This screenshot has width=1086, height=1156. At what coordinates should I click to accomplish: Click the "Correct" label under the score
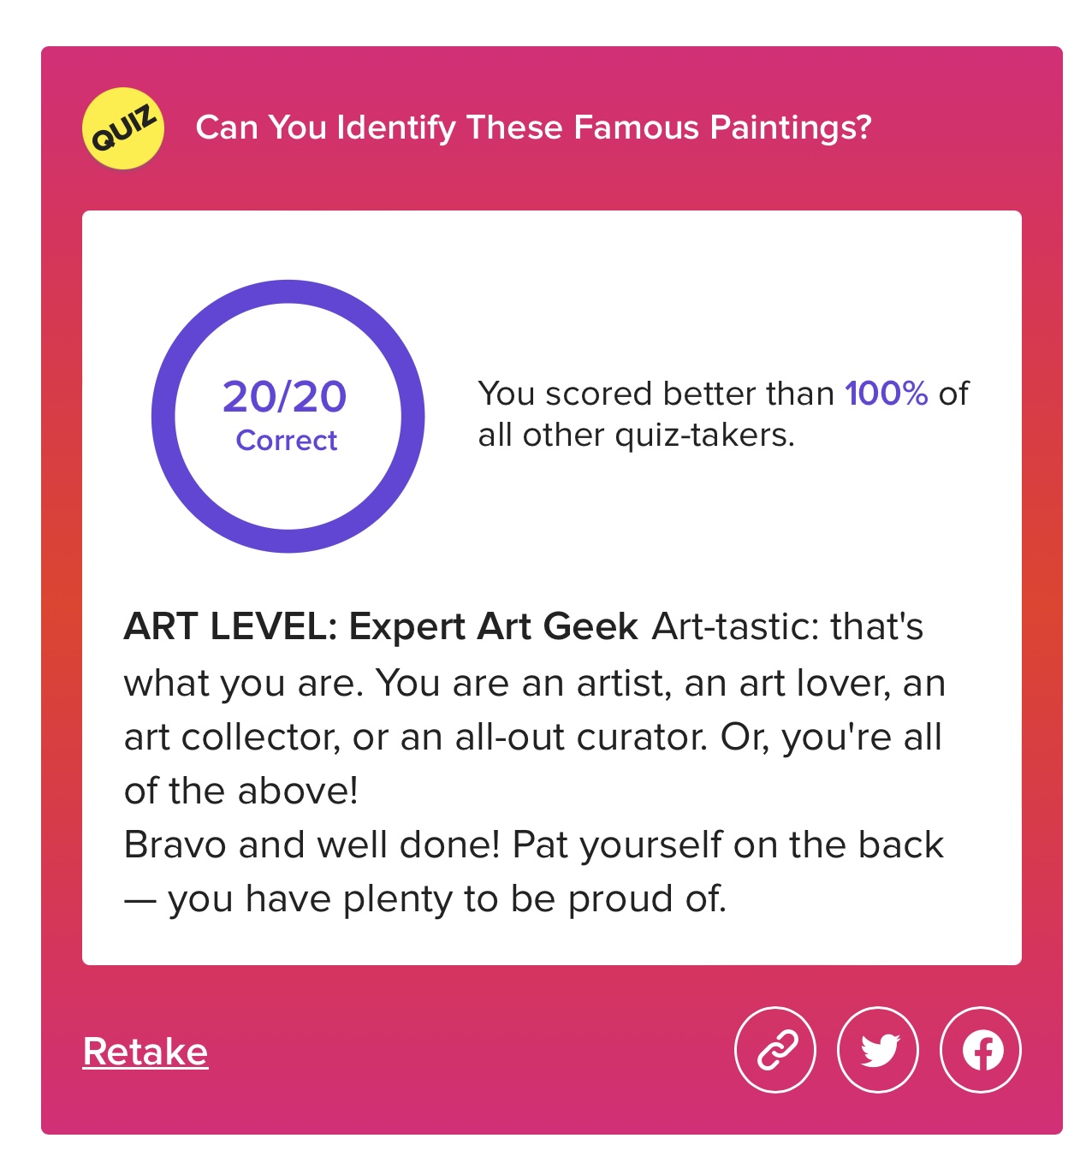(287, 441)
